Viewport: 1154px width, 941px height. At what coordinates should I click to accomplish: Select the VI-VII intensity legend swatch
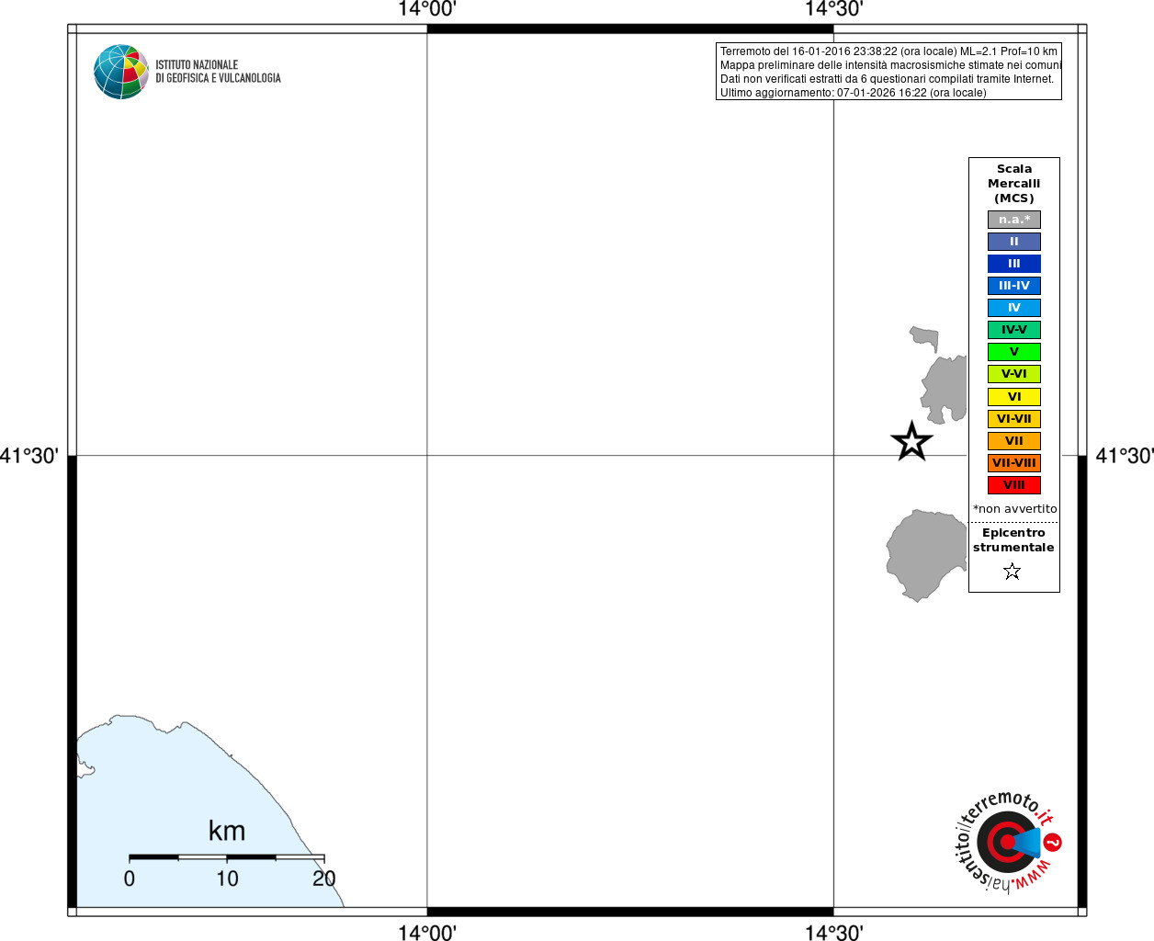tap(1014, 419)
